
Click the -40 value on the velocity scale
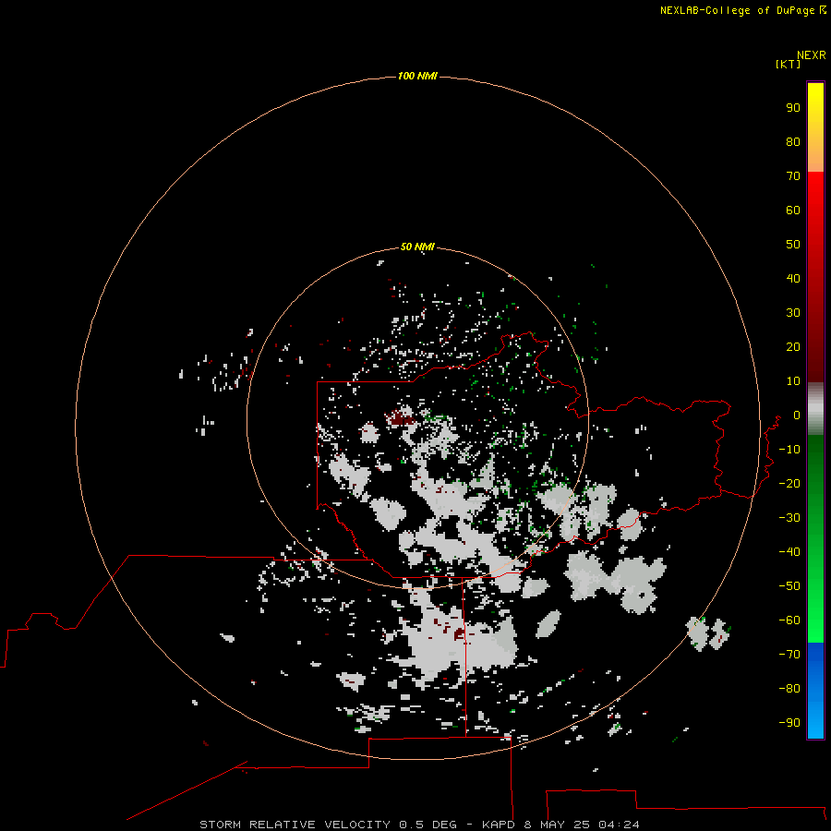click(x=789, y=552)
